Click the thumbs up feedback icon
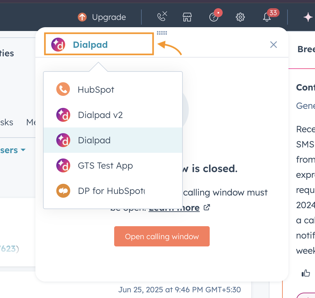The width and height of the screenshot is (315, 298). tap(306, 273)
